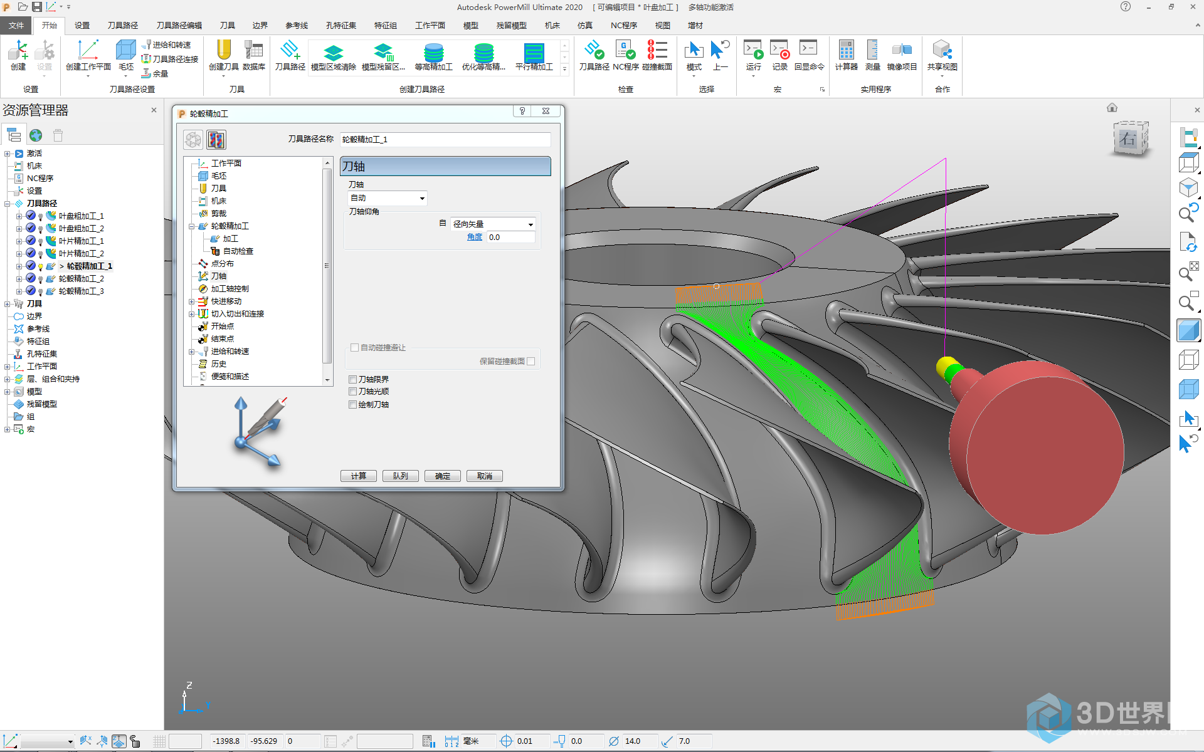Click the 确定 button
1204x752 pixels.
point(442,476)
